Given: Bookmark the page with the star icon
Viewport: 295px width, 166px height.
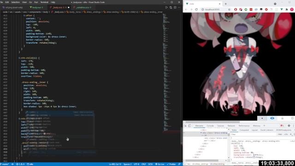Looking at the screenshot, I should (229, 9).
